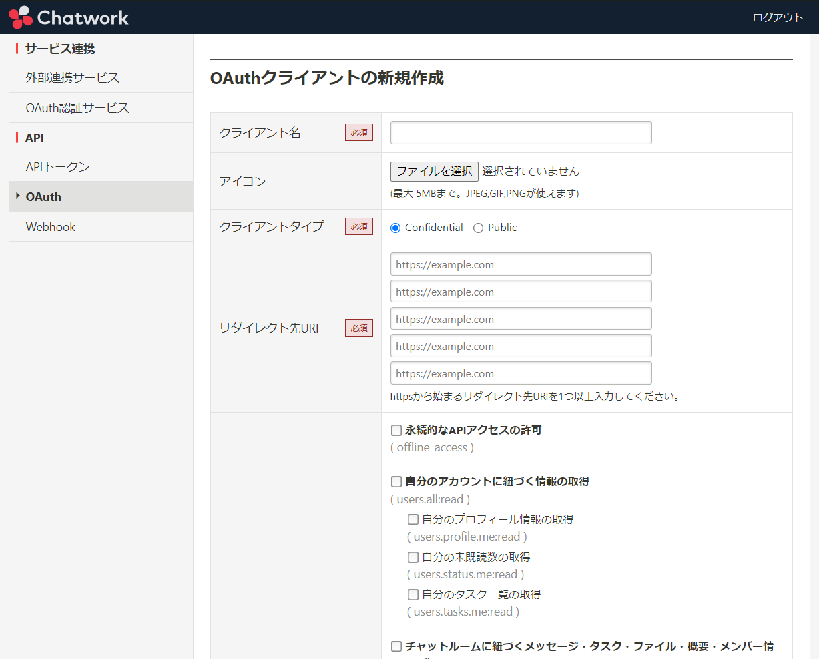
Task: Open APIトークン in the sidebar
Action: pos(101,167)
